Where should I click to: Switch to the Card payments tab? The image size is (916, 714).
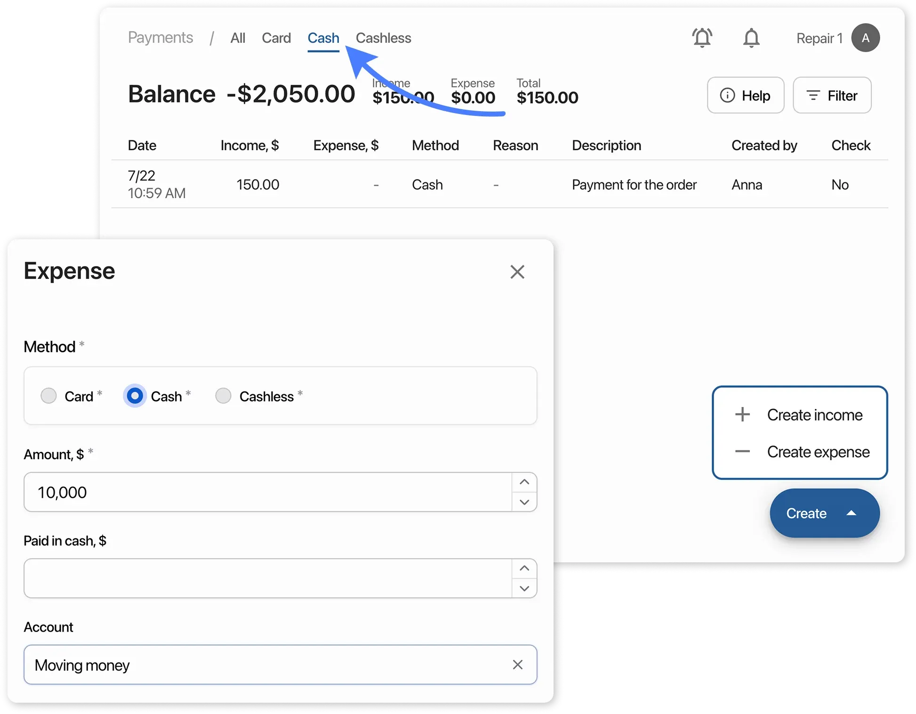click(x=276, y=38)
